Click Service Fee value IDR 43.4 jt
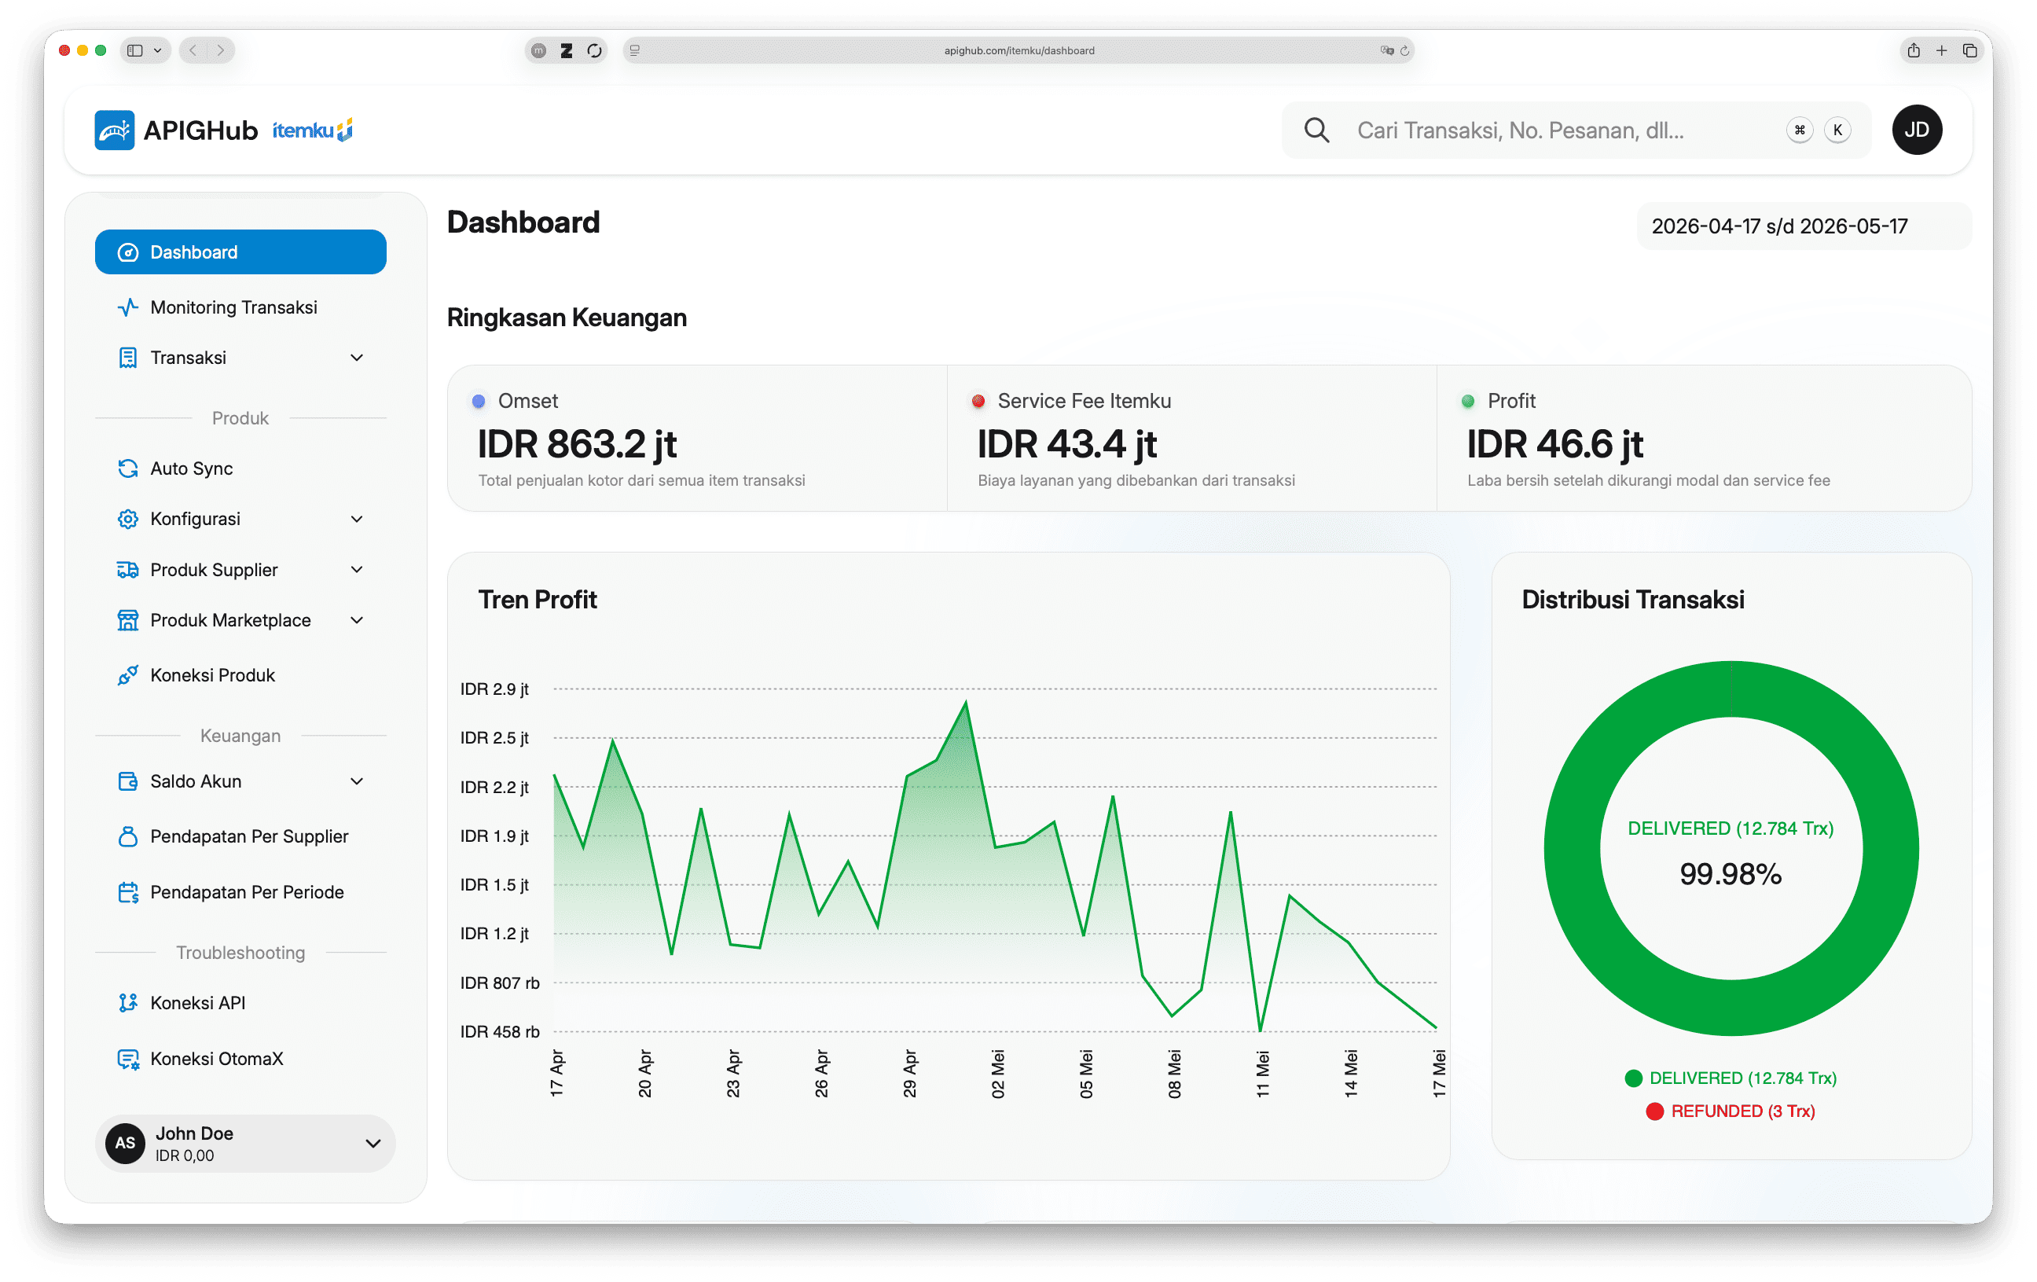 1066,444
